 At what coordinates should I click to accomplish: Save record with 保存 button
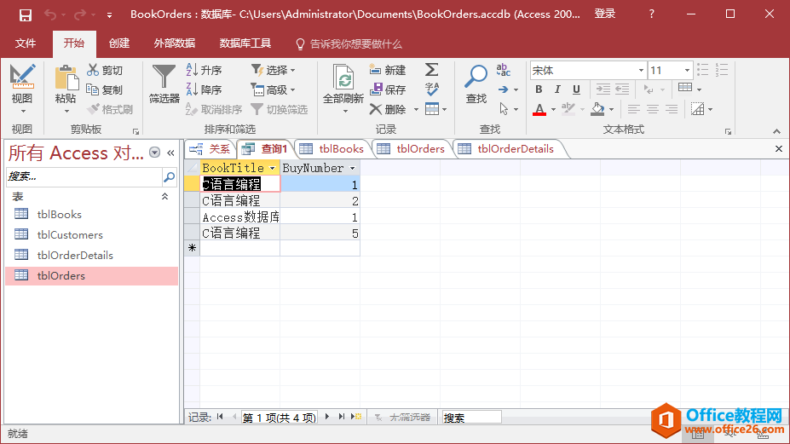388,89
